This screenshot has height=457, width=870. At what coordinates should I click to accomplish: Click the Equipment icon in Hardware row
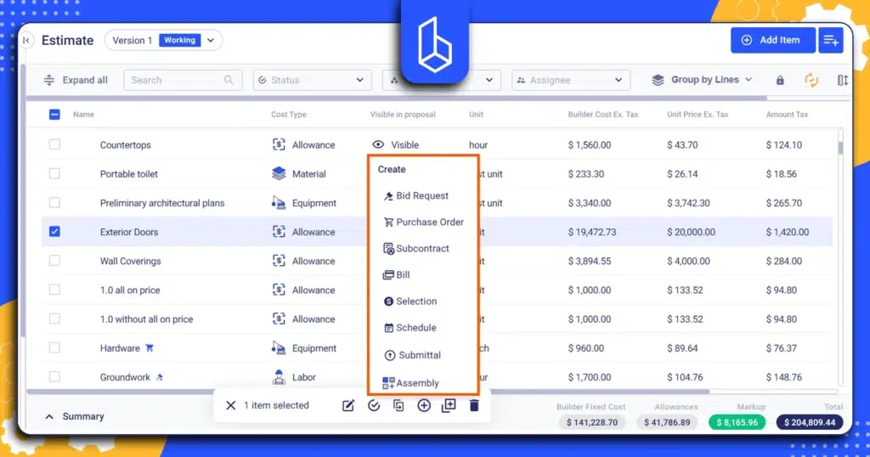pos(279,347)
